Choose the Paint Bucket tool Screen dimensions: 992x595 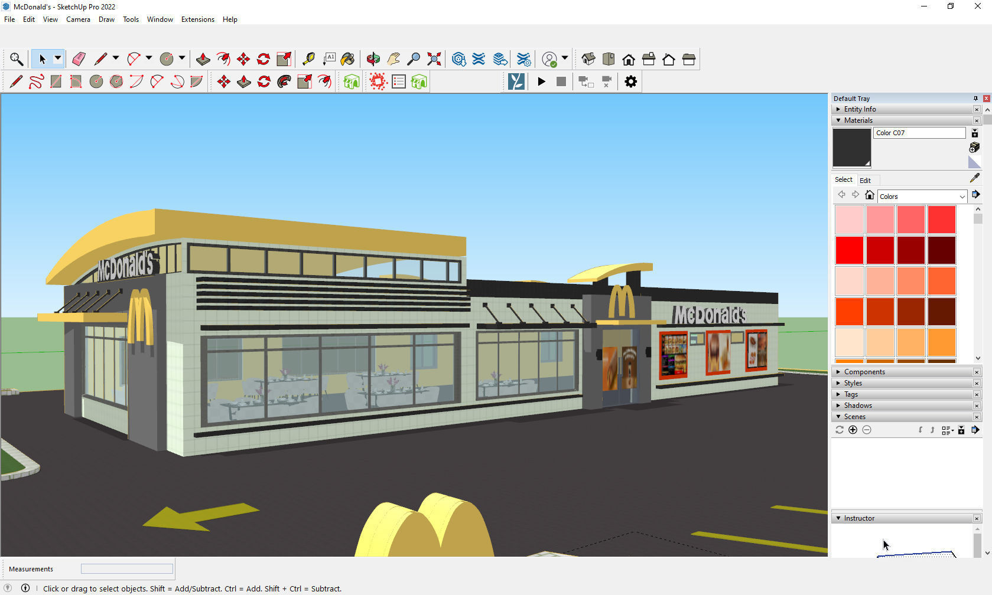pos(348,59)
